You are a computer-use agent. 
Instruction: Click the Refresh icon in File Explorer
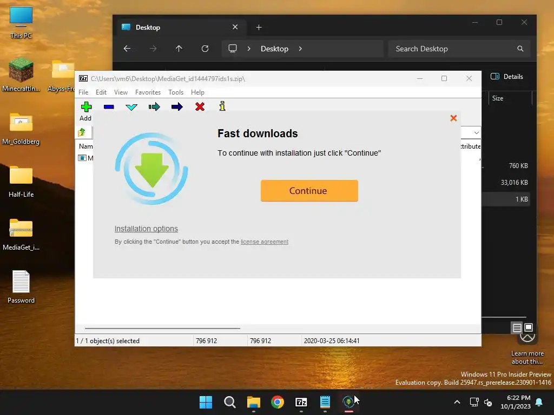point(205,49)
